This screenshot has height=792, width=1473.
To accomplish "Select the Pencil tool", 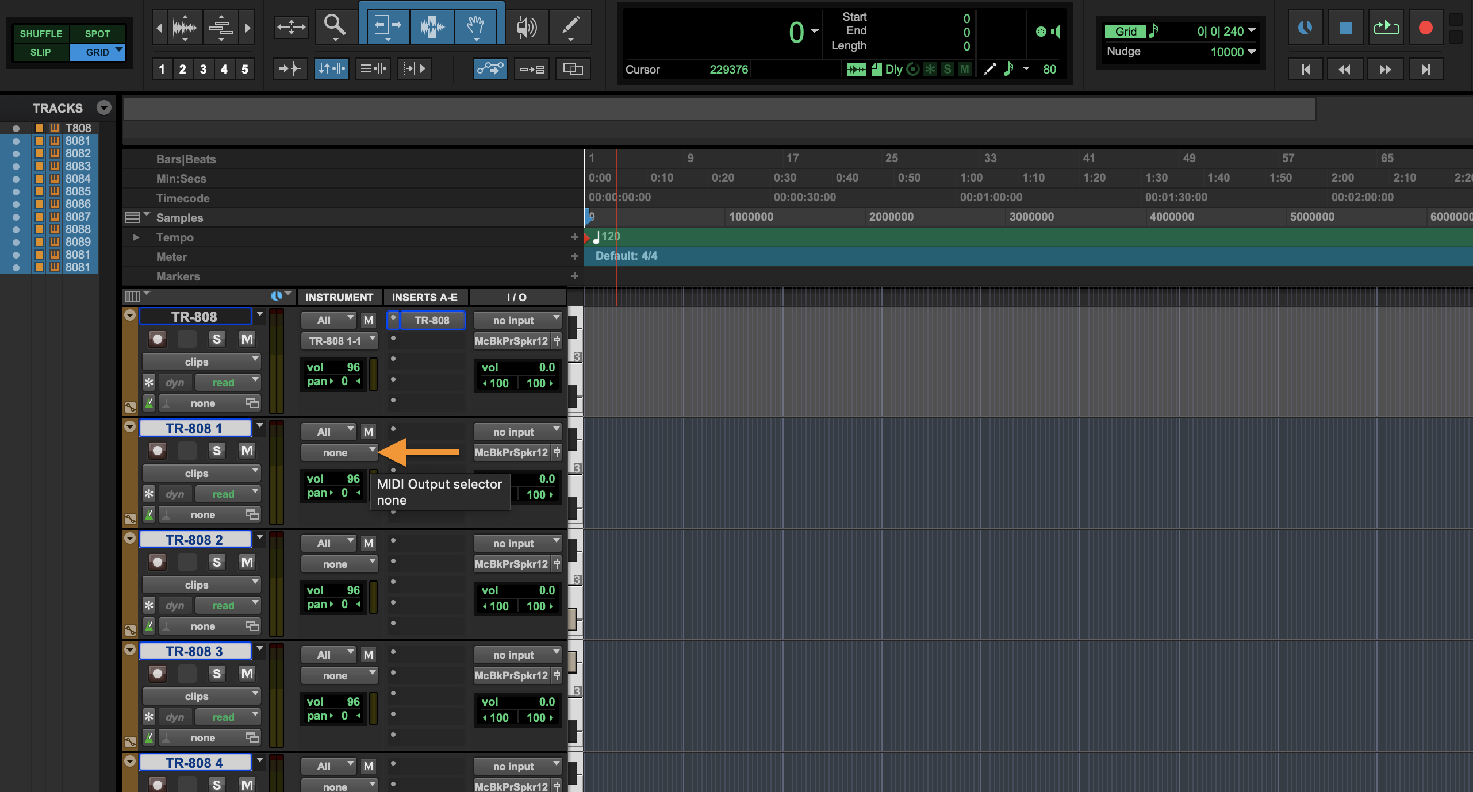I will [570, 26].
